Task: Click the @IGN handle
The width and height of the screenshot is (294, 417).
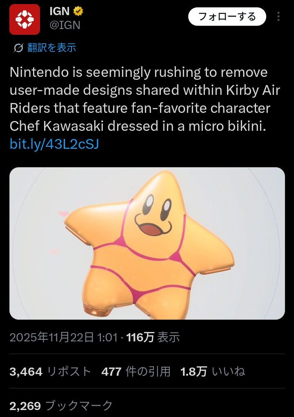Action: coord(65,25)
